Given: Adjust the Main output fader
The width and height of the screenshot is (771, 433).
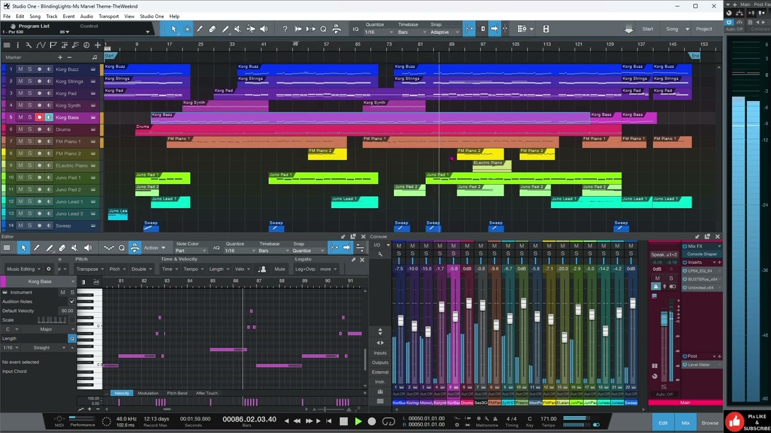Looking at the screenshot, I should (663, 318).
